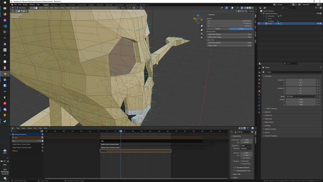The height and width of the screenshot is (182, 323).
Task: Click the pan hand viewport gizmo
Action: pyautogui.click(x=201, y=30)
